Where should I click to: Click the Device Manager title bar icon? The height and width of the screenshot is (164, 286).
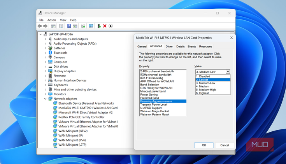tap(40, 13)
